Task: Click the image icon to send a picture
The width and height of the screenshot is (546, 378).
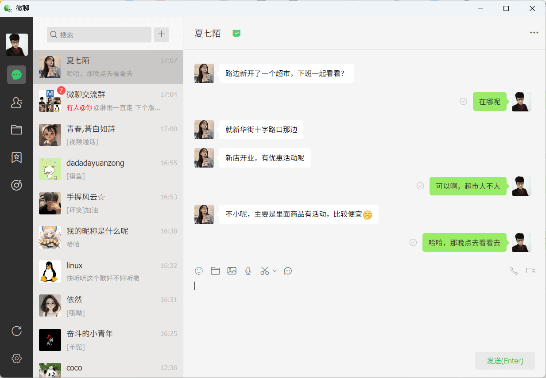Action: pos(232,271)
